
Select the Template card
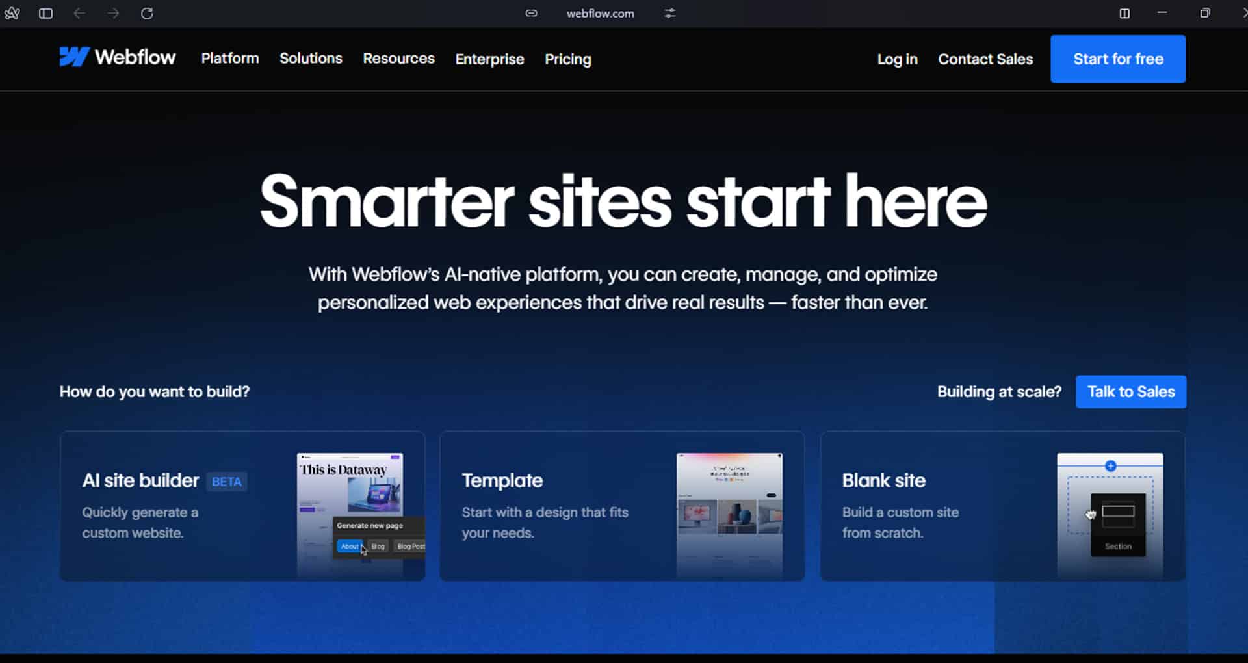pos(622,506)
